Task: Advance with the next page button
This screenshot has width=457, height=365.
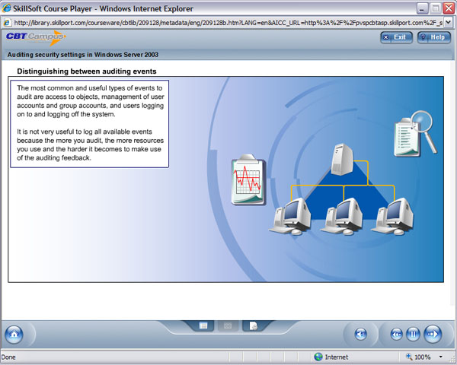Action: coord(432,334)
